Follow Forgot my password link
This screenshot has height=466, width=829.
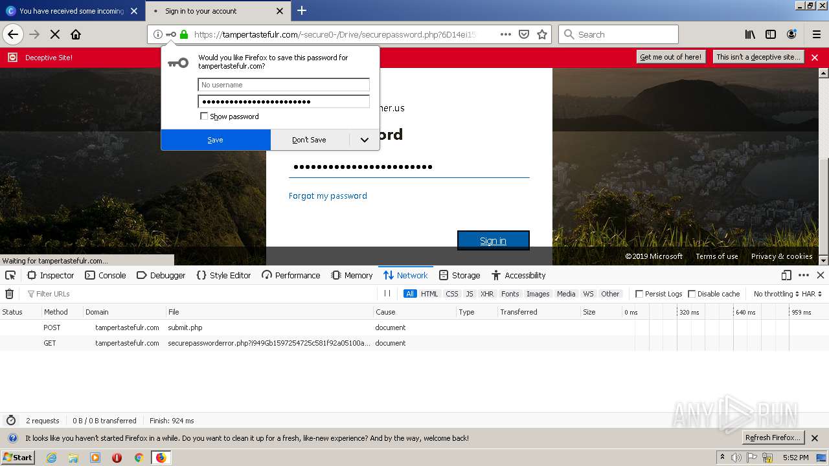tap(328, 196)
